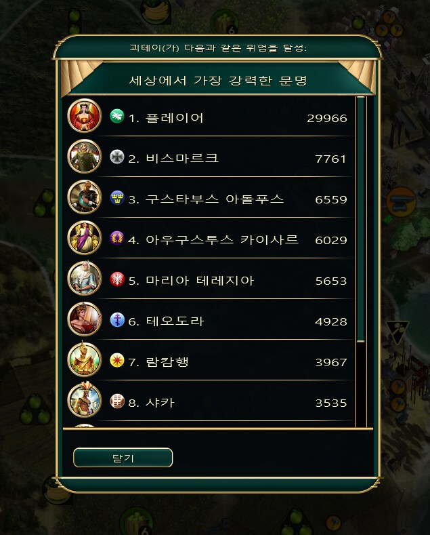430x535 pixels.
Task: Click the orange anvil production icon on the map
Action: pyautogui.click(x=402, y=201)
